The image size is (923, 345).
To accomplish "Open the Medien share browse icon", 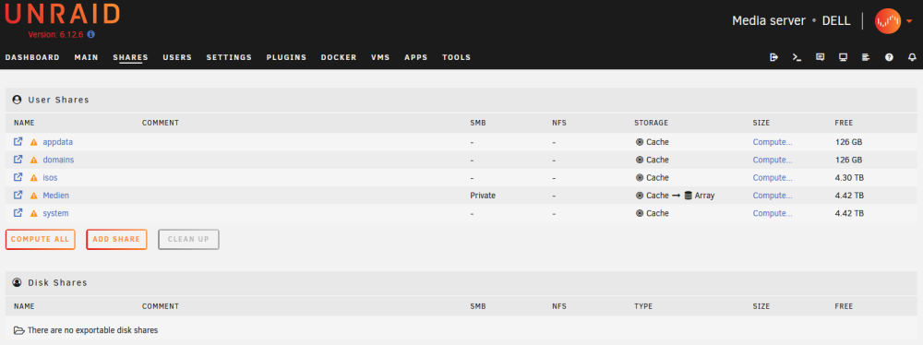I will tap(18, 195).
